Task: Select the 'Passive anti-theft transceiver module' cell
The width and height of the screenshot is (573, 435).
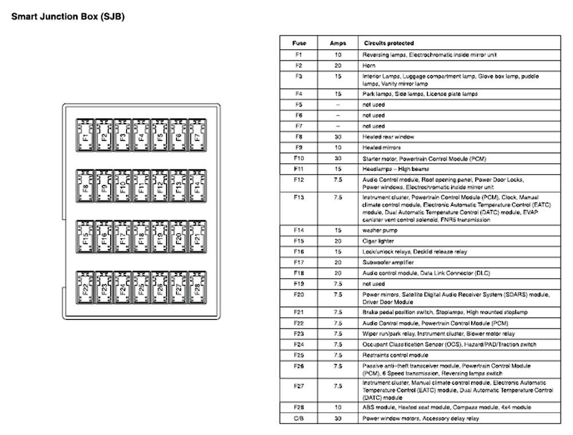Action: coord(460,370)
